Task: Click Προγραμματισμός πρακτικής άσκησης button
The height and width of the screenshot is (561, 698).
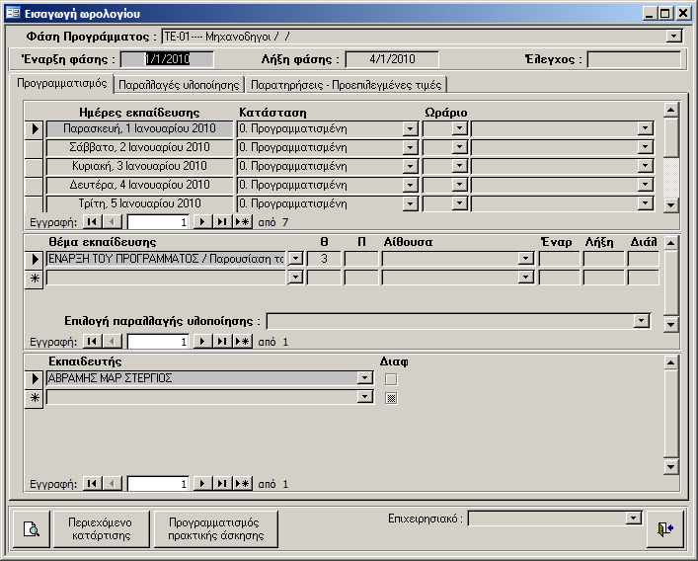Action: click(x=216, y=528)
